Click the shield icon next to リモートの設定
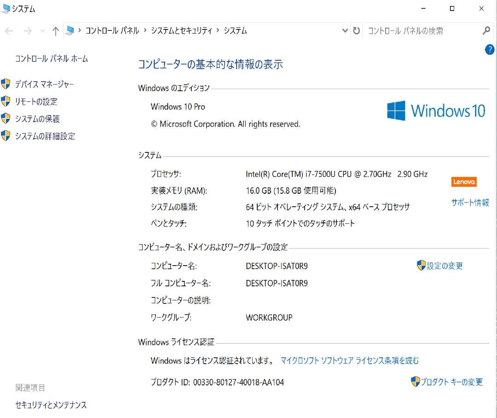The height and width of the screenshot is (418, 497). [x=6, y=101]
